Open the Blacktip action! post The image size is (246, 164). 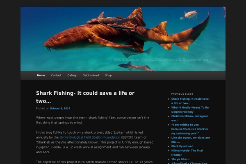pyautogui.click(x=182, y=146)
